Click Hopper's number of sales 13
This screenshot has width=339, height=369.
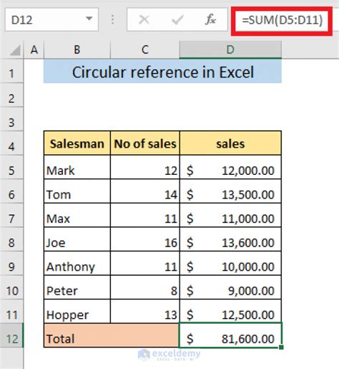145,312
